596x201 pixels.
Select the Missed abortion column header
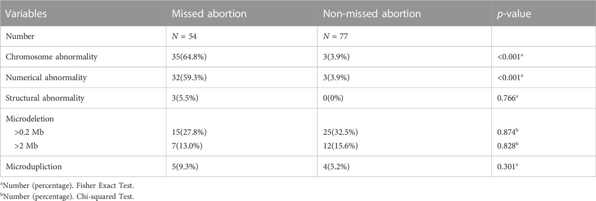(x=209, y=14)
